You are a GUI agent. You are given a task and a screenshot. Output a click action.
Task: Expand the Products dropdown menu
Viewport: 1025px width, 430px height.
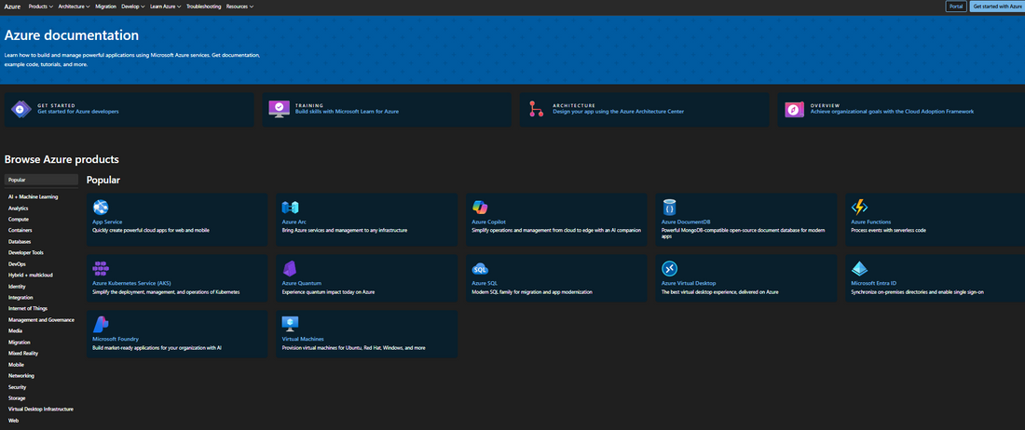pos(41,6)
